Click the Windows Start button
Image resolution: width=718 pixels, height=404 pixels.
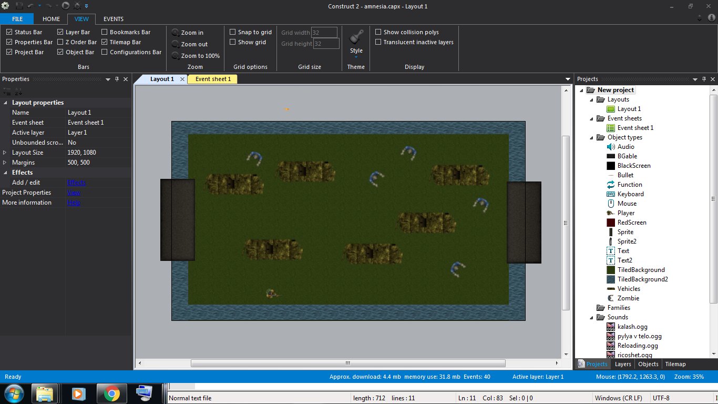click(13, 393)
